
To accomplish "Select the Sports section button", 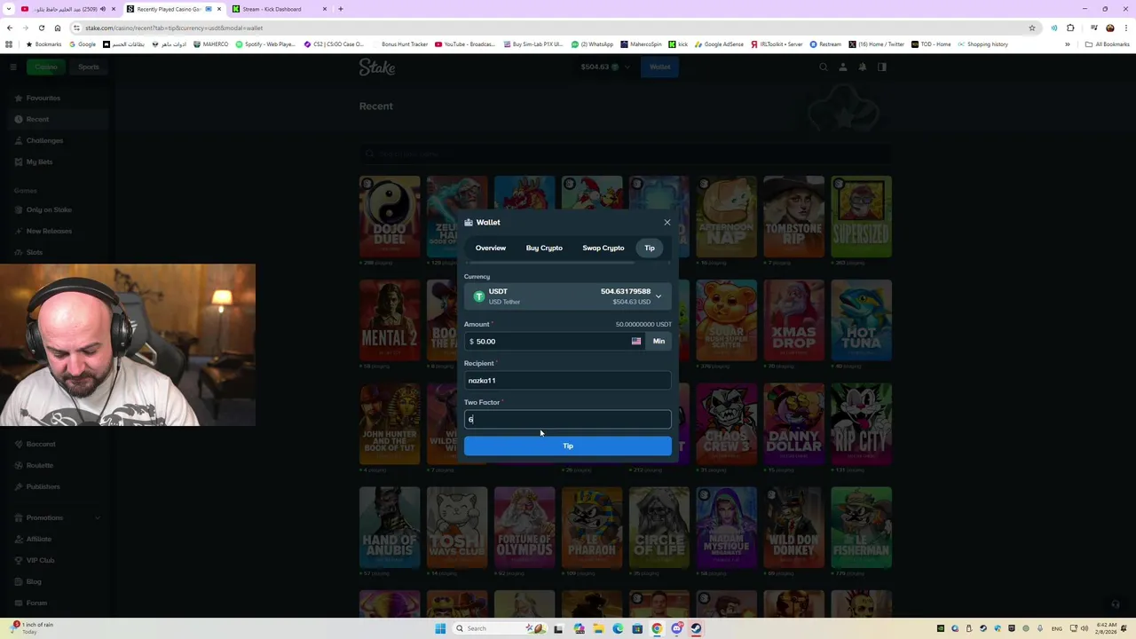I will (88, 67).
